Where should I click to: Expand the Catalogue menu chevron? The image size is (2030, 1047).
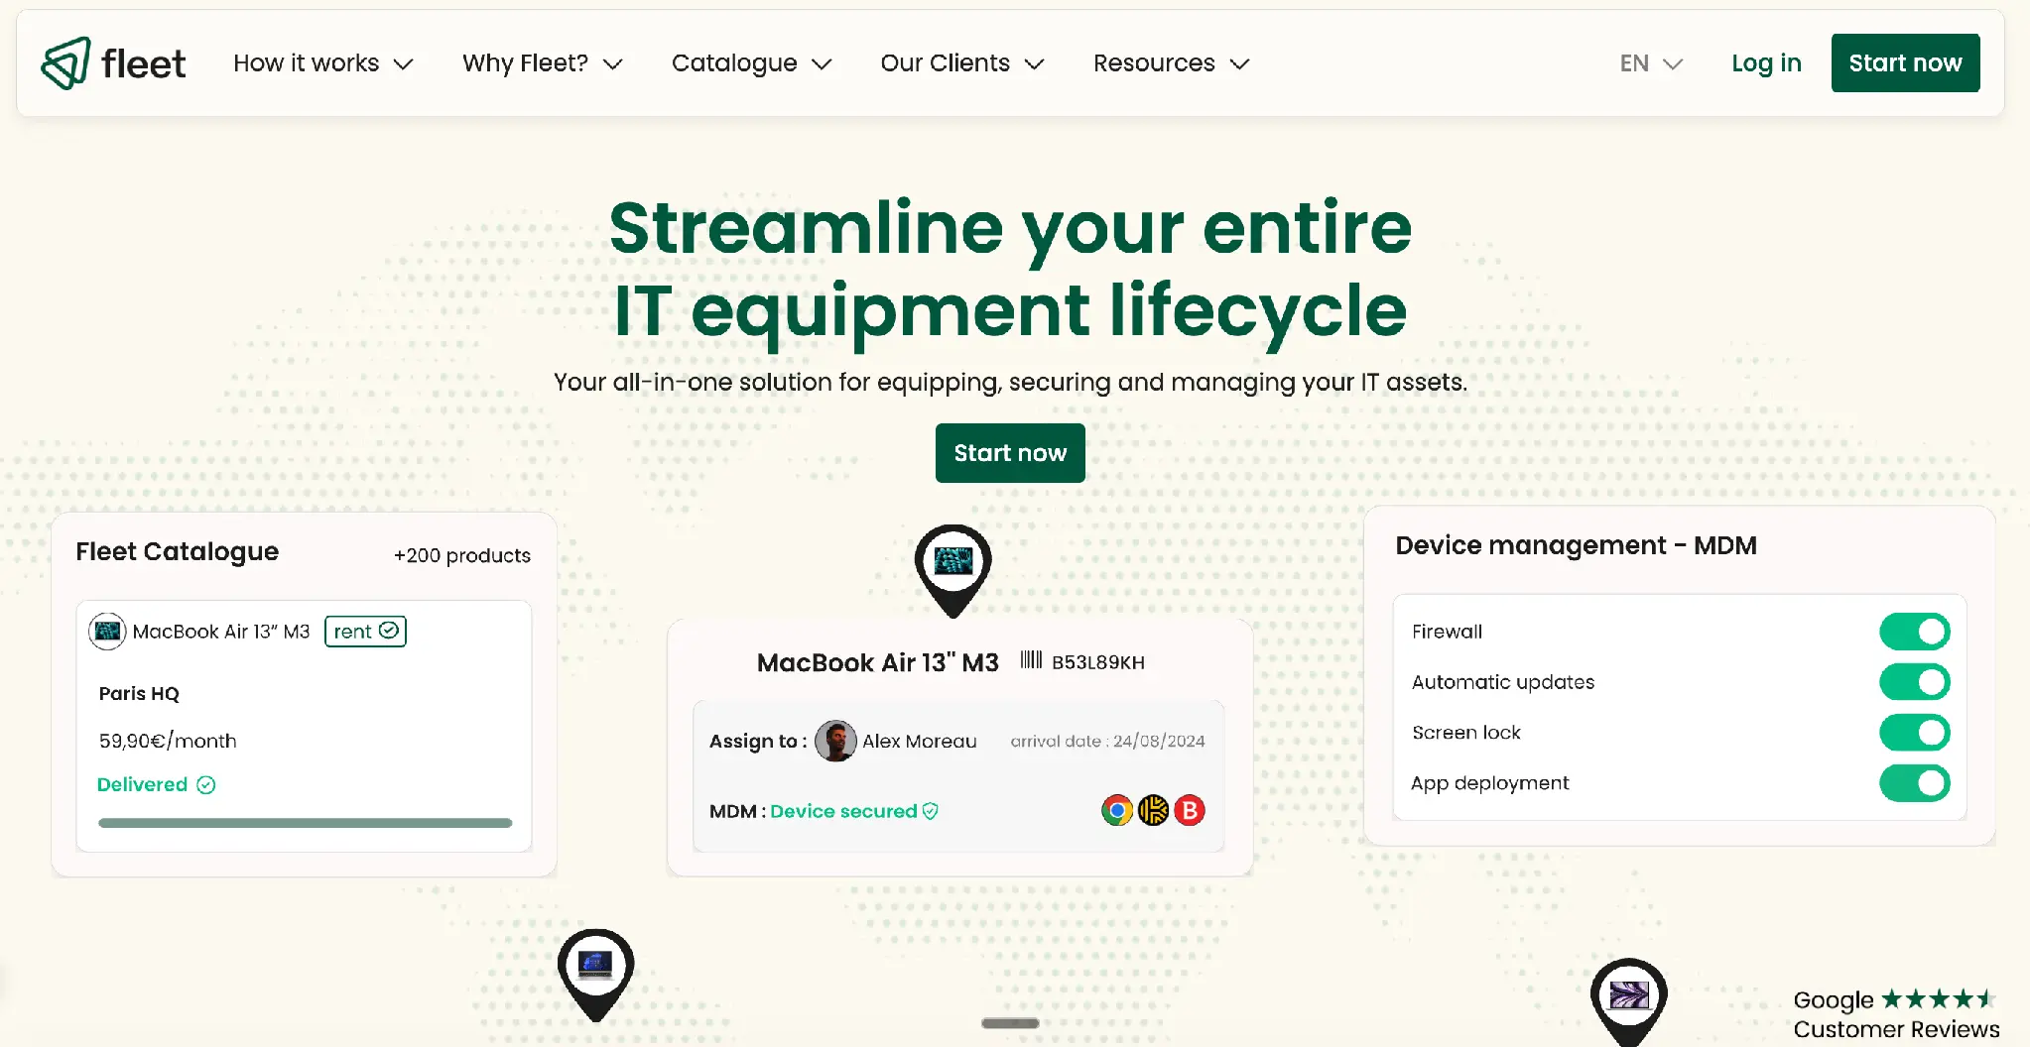coord(822,64)
